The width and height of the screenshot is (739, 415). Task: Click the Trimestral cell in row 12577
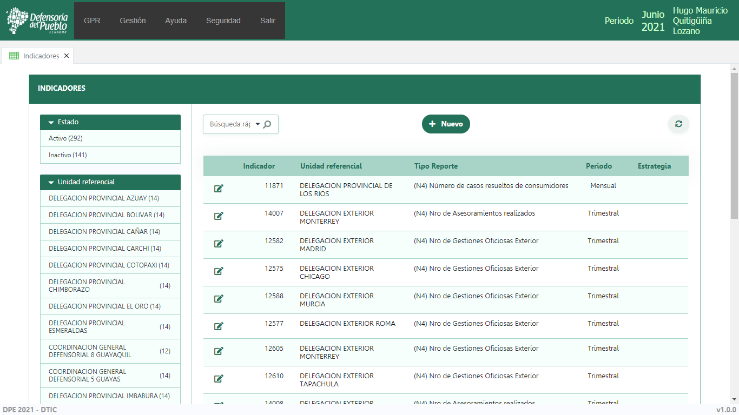click(603, 324)
